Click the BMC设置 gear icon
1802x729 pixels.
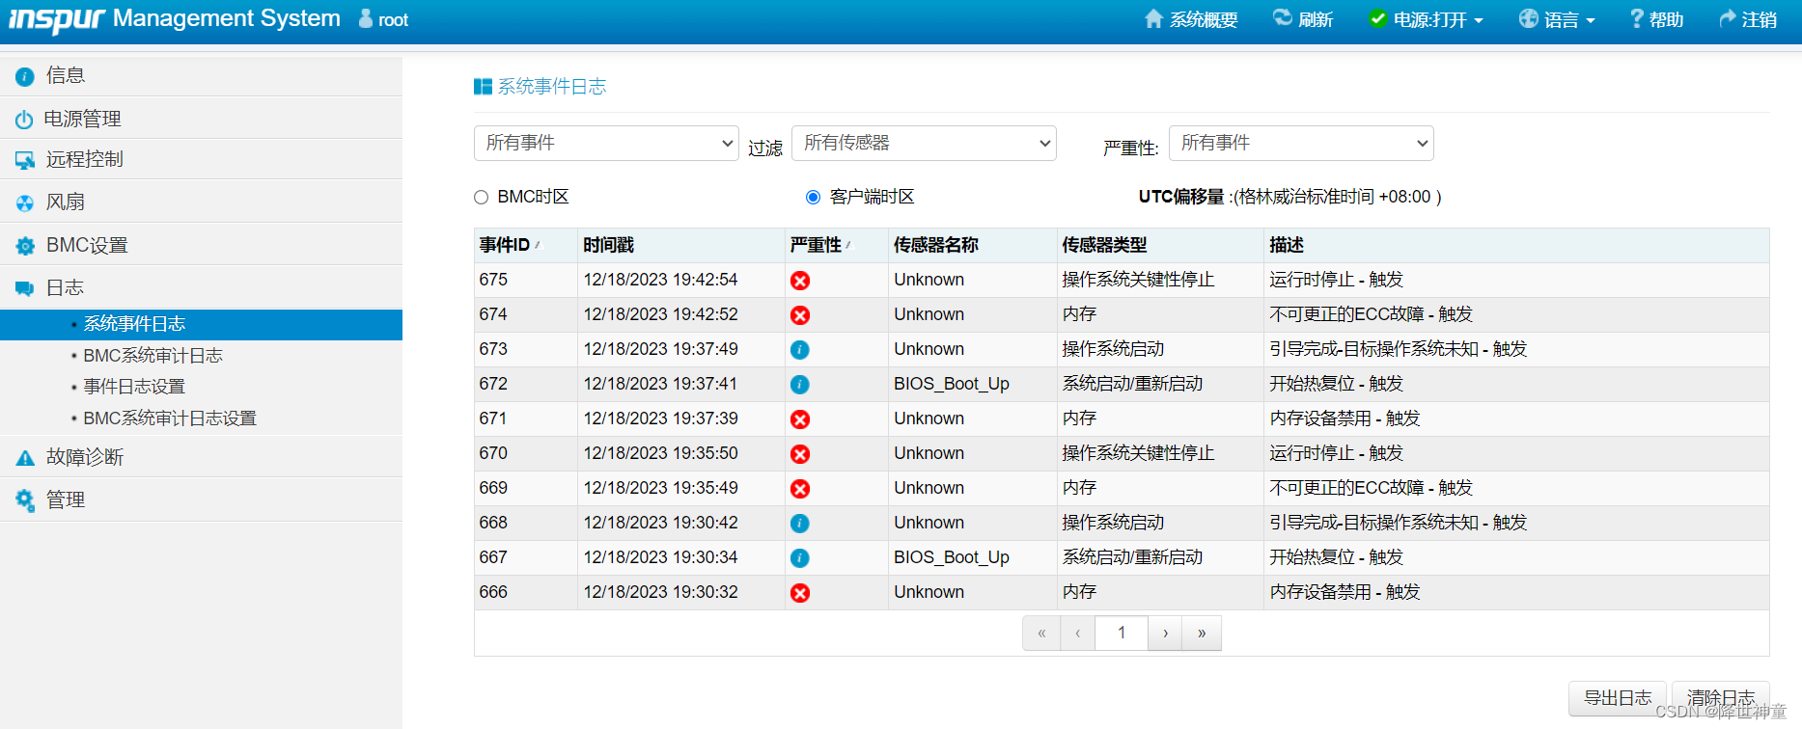tap(25, 246)
